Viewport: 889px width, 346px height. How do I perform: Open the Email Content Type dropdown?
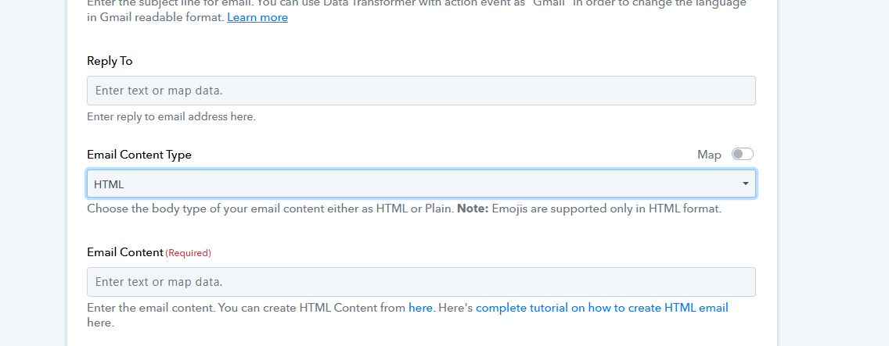pos(421,184)
